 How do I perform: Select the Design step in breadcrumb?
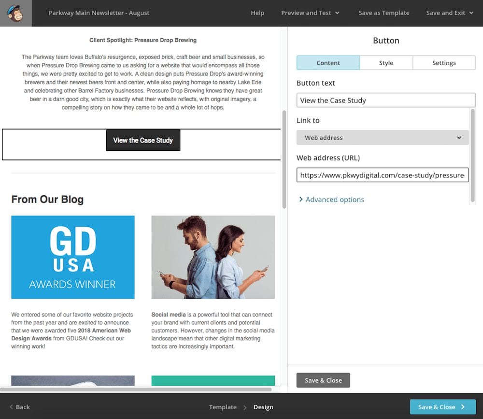(x=263, y=407)
